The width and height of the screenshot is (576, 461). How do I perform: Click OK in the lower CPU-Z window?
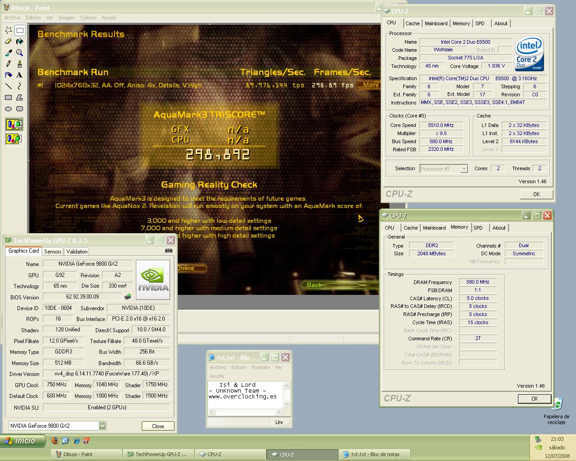[535, 398]
